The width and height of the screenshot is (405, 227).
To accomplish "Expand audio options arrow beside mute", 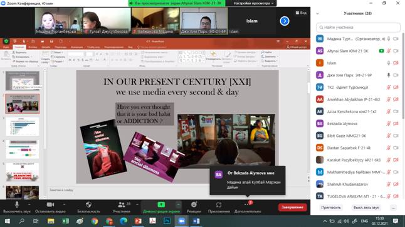I will pyautogui.click(x=29, y=204).
